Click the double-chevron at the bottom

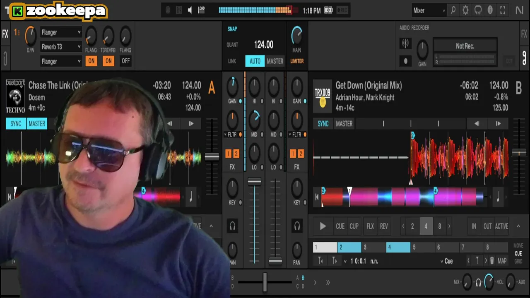328,283
